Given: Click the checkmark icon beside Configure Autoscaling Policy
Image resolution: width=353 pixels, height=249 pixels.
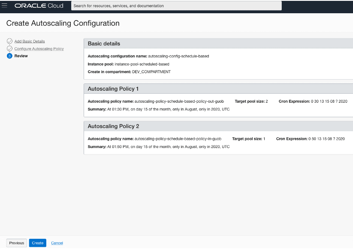Looking at the screenshot, I should click(9, 49).
